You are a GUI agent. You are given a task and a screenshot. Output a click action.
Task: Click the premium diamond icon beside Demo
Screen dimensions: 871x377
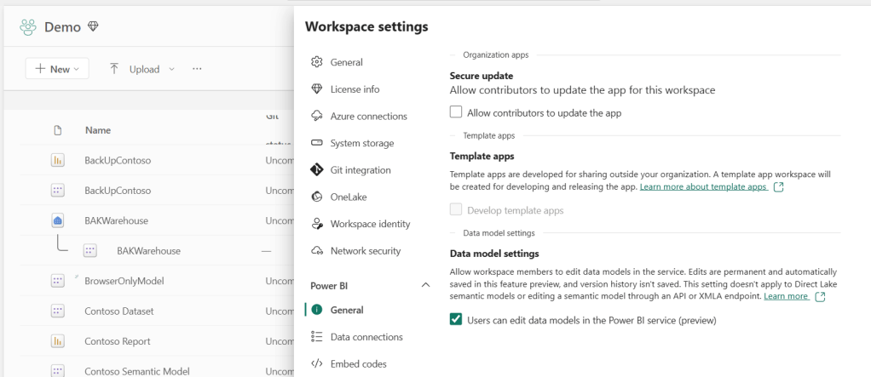pyautogui.click(x=93, y=27)
